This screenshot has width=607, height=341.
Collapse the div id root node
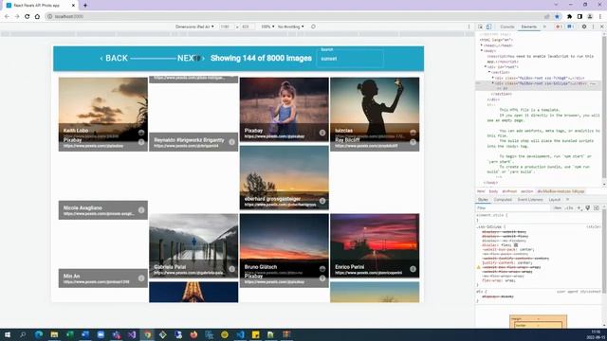coord(485,67)
